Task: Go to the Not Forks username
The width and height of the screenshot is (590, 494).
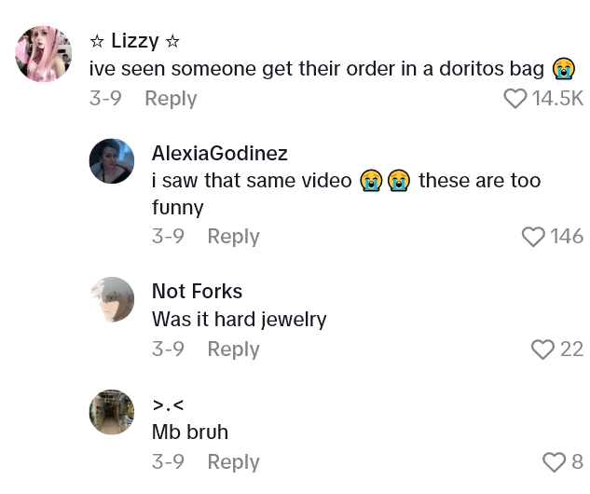Action: pyautogui.click(x=195, y=292)
